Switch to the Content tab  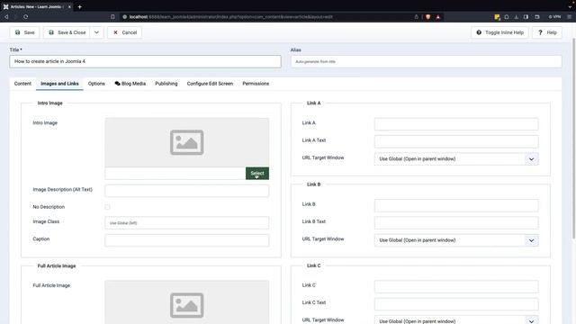[22, 84]
